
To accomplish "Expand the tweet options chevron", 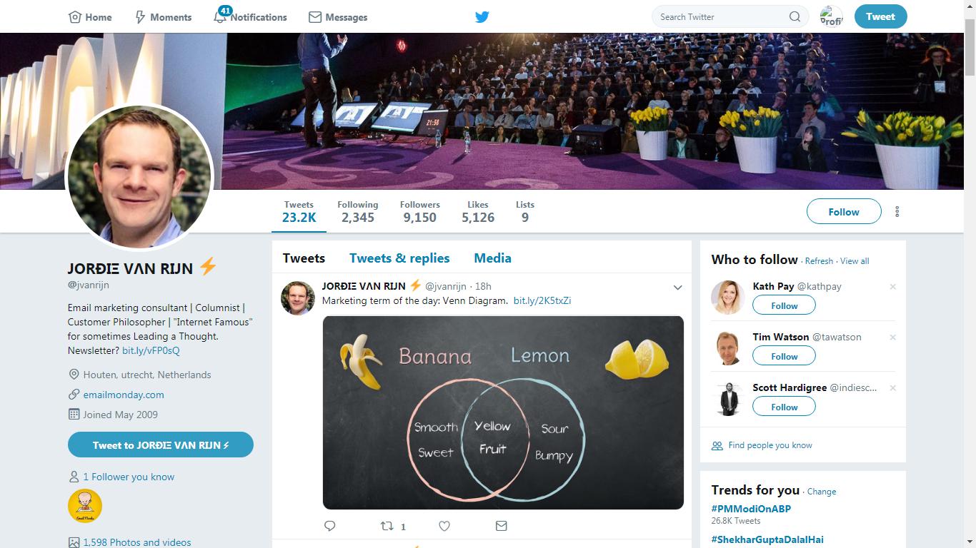I will click(677, 288).
